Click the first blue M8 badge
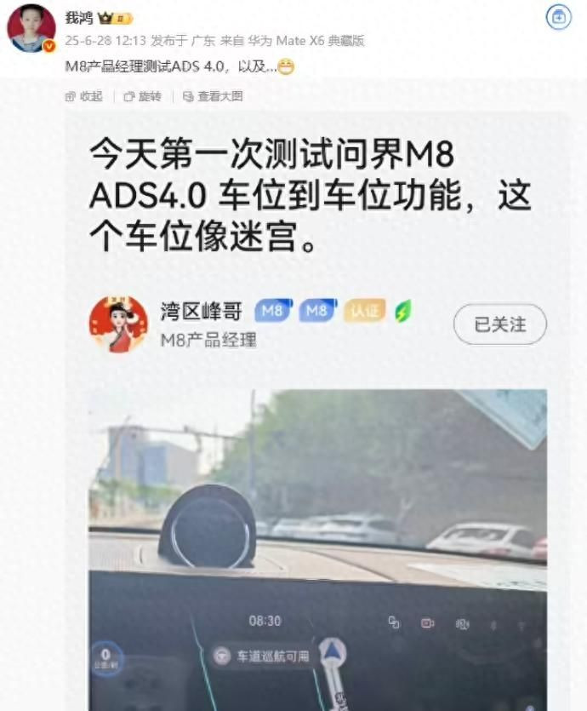The height and width of the screenshot is (711, 587). coord(273,311)
